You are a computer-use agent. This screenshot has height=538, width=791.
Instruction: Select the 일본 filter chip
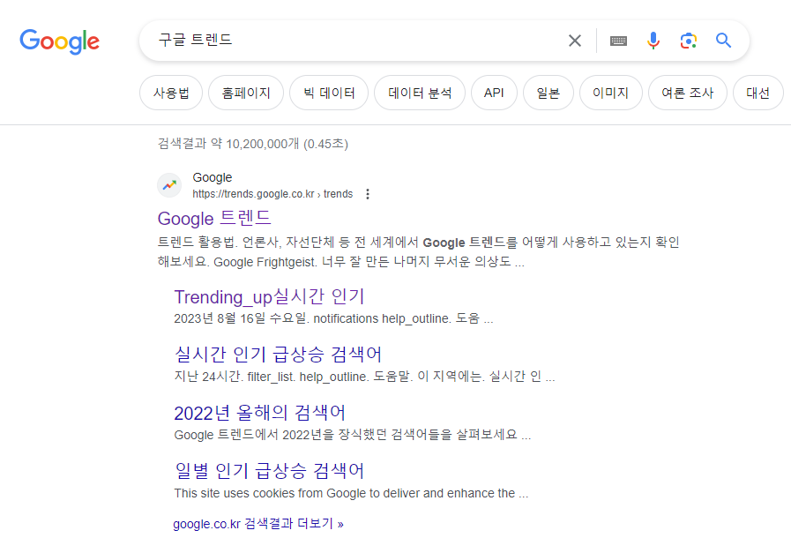pyautogui.click(x=548, y=93)
